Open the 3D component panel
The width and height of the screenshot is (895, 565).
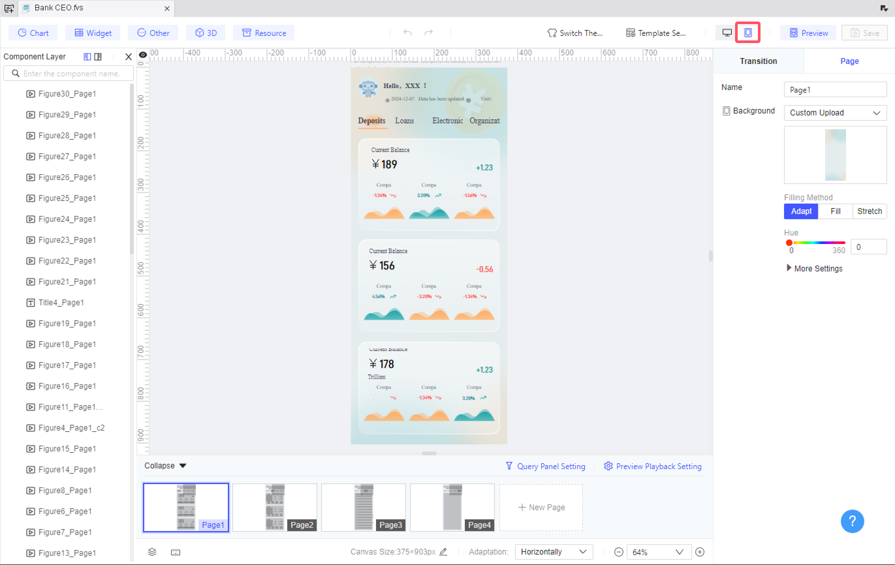click(x=205, y=33)
